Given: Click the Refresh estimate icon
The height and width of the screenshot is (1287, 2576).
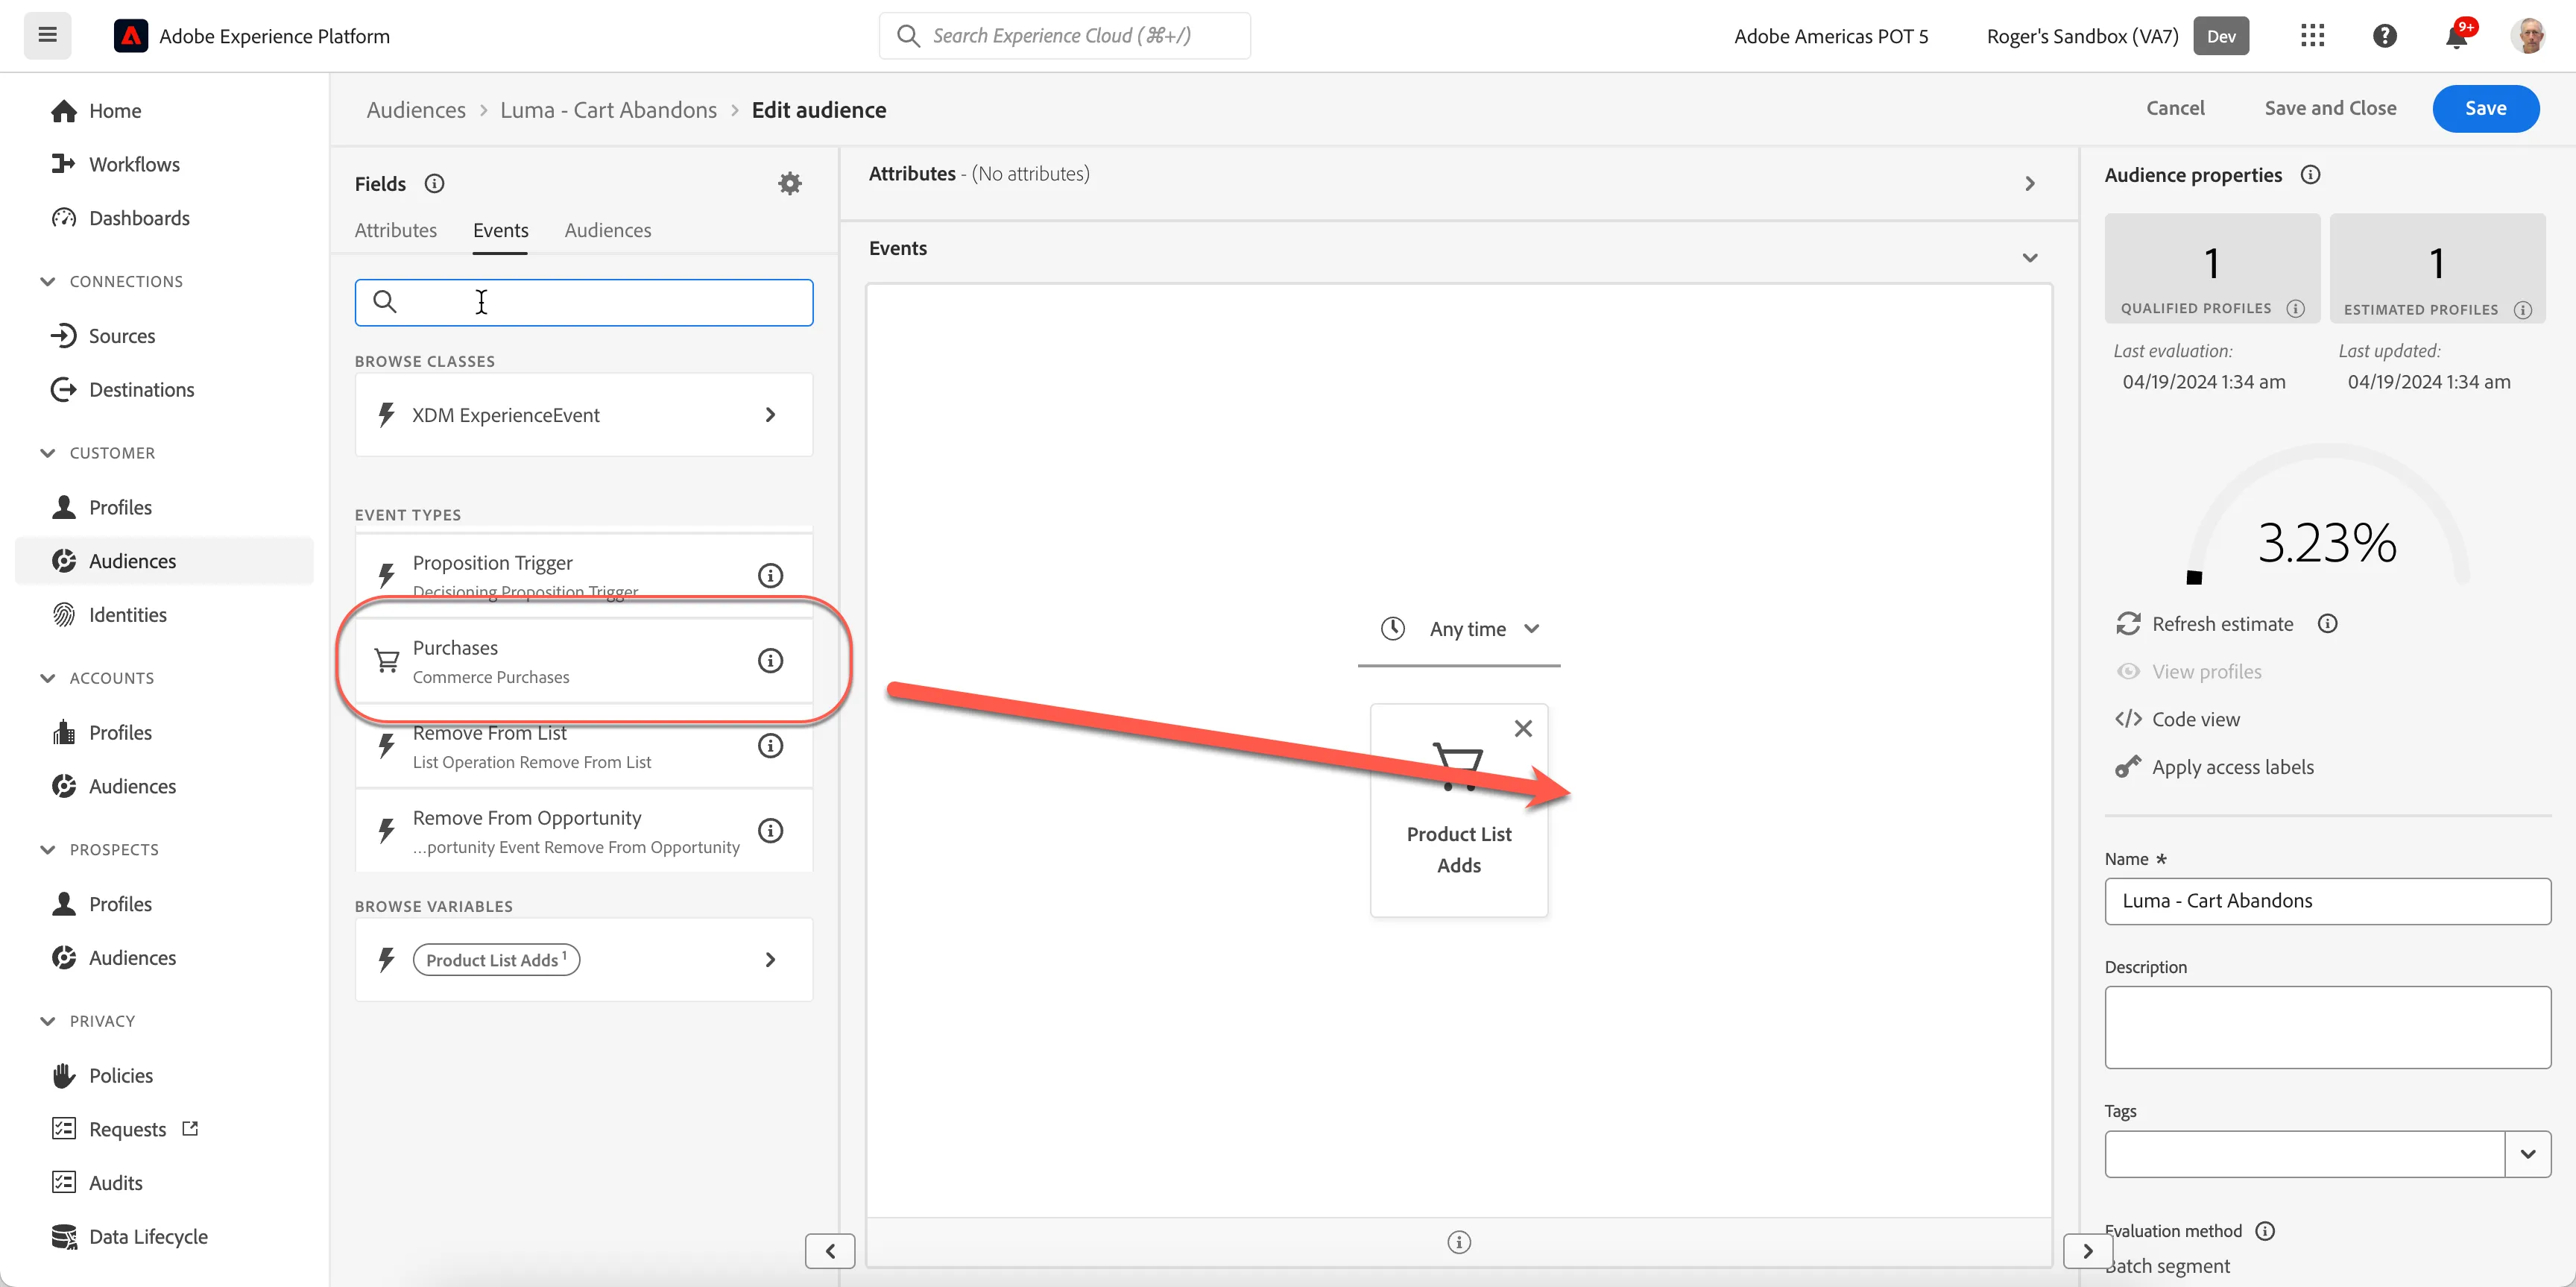Looking at the screenshot, I should point(2128,623).
